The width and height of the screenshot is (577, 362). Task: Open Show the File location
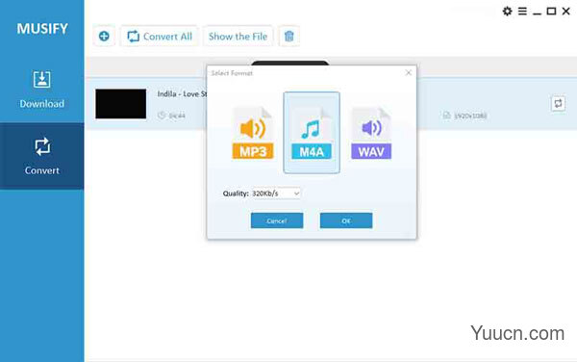pyautogui.click(x=238, y=36)
